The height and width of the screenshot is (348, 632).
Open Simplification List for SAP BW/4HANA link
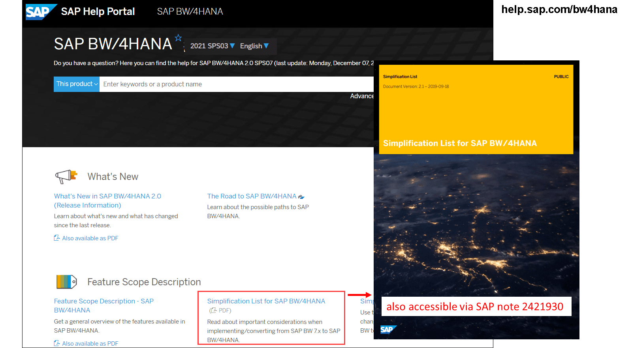click(266, 301)
